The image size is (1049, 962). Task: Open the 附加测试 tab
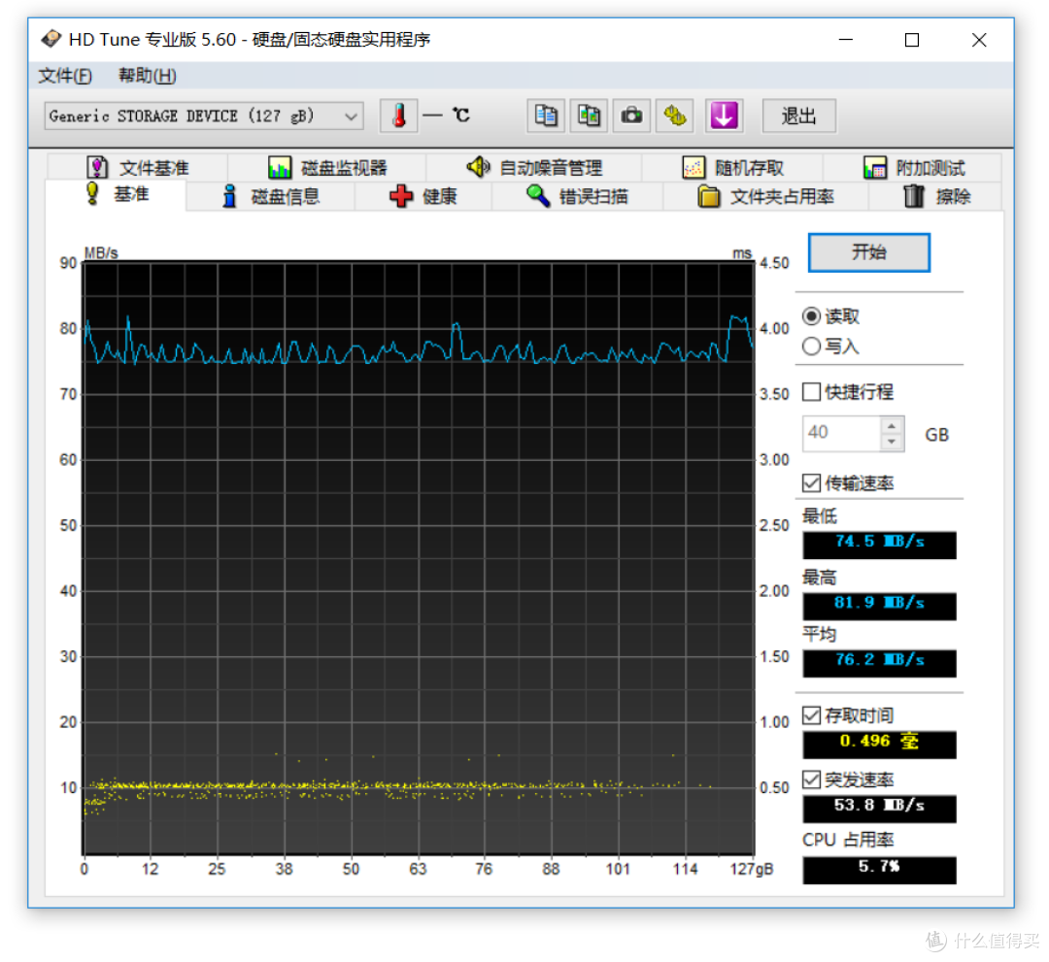[913, 167]
